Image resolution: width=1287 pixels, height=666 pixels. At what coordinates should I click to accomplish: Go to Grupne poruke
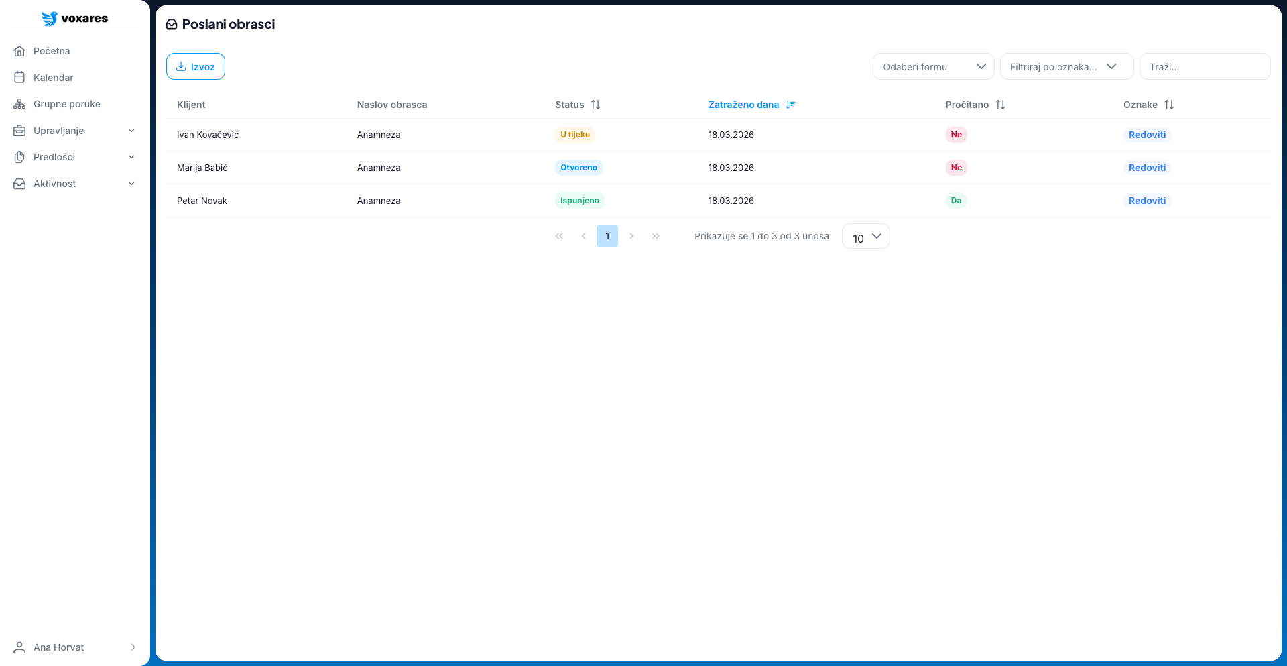66,104
